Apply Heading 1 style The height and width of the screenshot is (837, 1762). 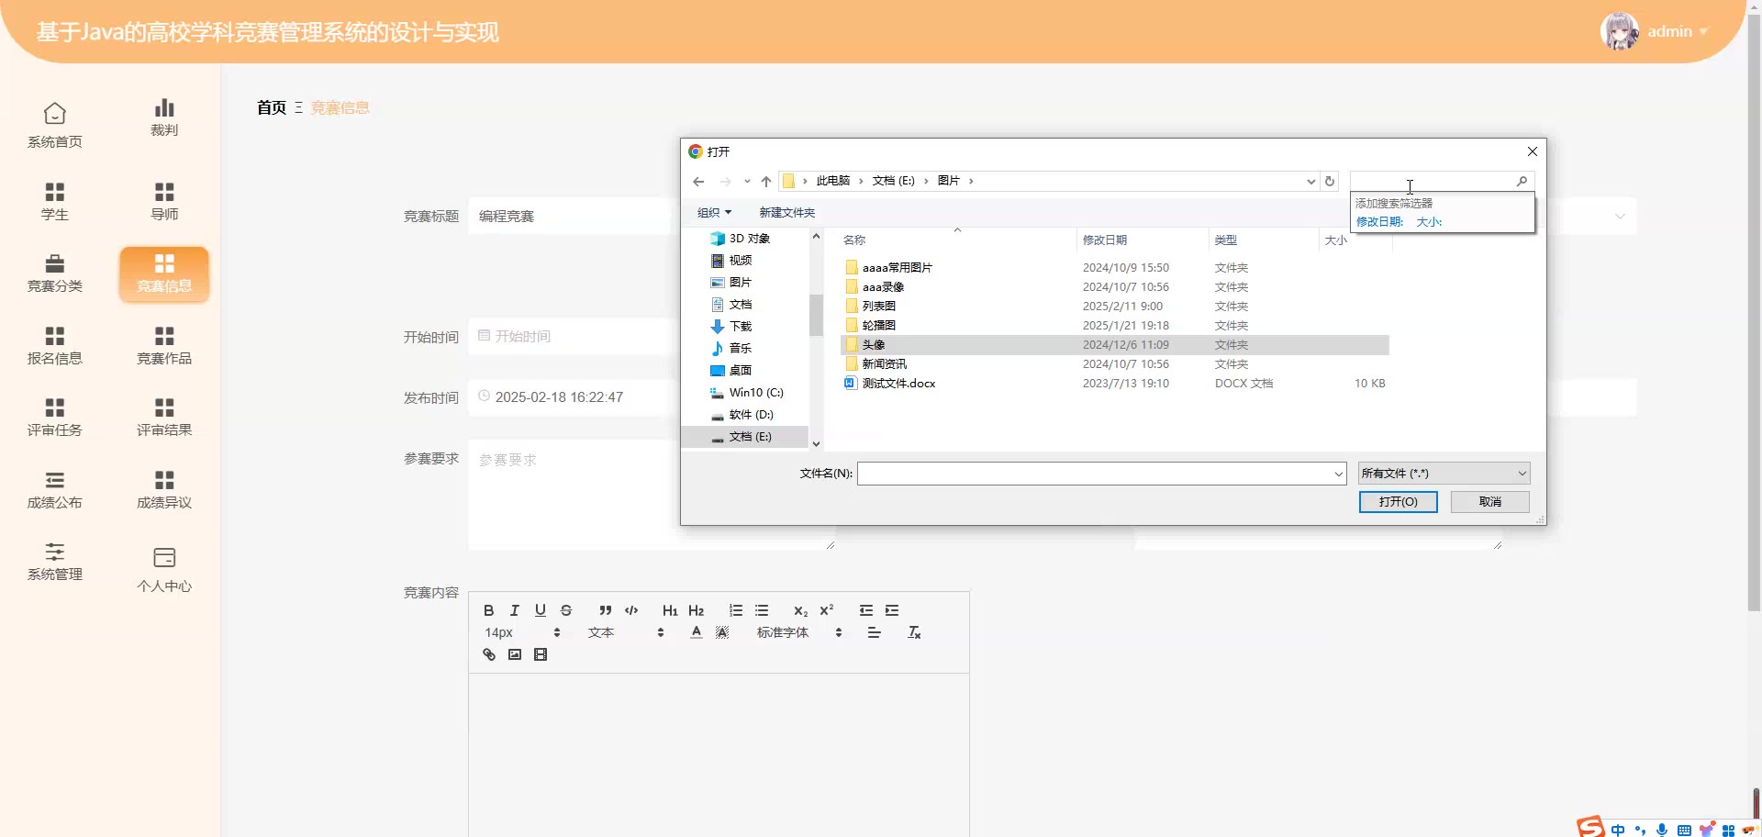(x=670, y=610)
